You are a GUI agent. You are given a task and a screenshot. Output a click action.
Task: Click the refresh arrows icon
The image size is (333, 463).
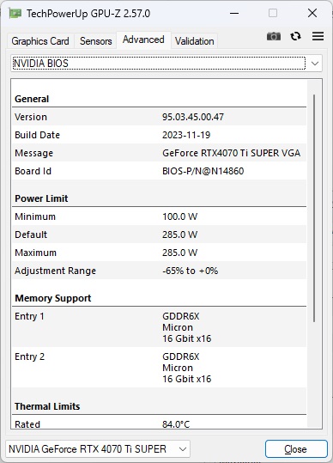(x=295, y=36)
